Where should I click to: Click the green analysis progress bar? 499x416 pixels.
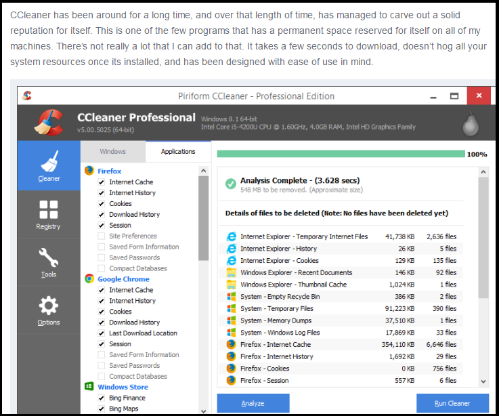pyautogui.click(x=341, y=154)
